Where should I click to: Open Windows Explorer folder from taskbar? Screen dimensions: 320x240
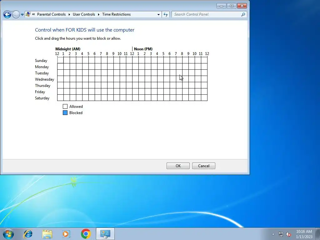point(47,234)
